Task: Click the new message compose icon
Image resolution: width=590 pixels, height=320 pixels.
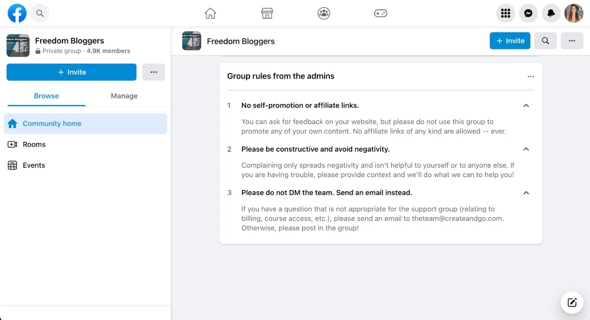Action: (x=571, y=302)
